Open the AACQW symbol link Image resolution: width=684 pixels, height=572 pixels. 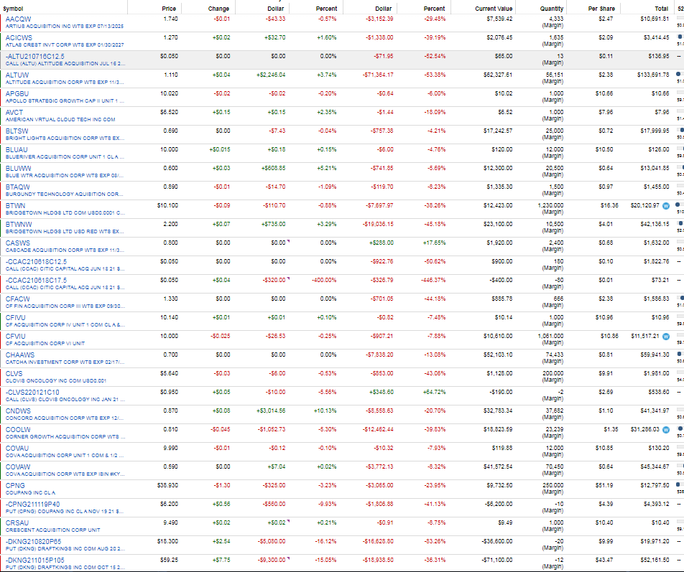point(19,19)
